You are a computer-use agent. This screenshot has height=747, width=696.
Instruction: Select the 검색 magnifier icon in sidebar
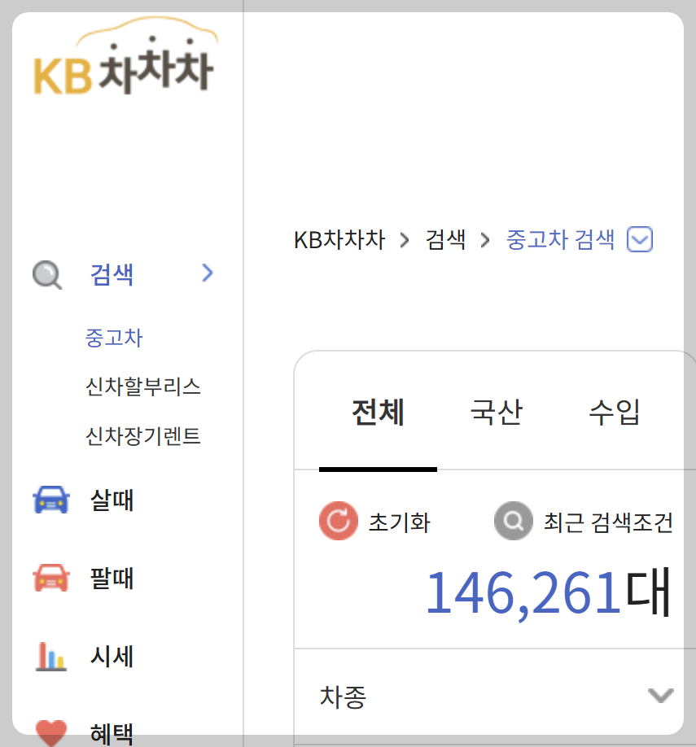pyautogui.click(x=46, y=274)
